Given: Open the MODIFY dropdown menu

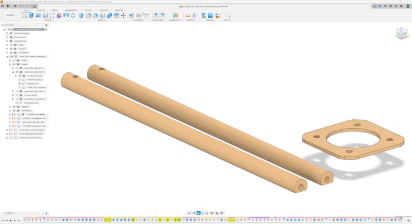Looking at the screenshot, I should [102, 20].
